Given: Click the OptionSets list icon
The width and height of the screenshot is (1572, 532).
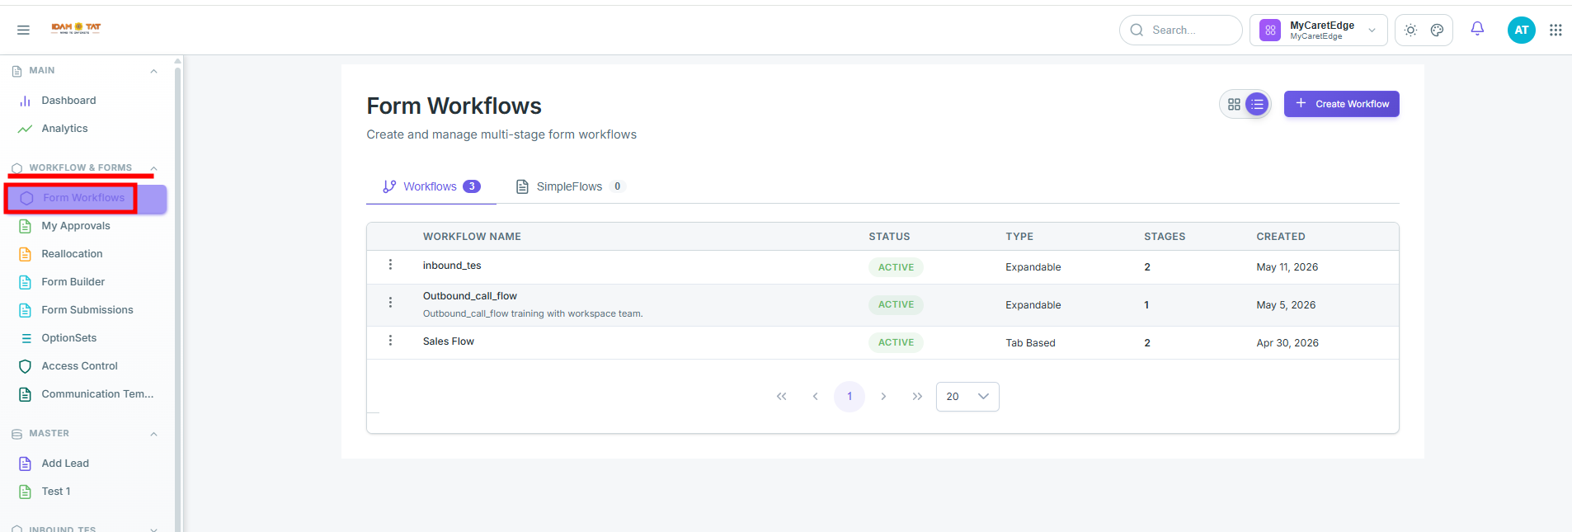Looking at the screenshot, I should [26, 338].
